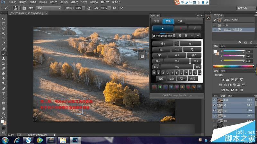Open the flow 100% slider arrow
The image size is (257, 144).
(x=109, y=8)
